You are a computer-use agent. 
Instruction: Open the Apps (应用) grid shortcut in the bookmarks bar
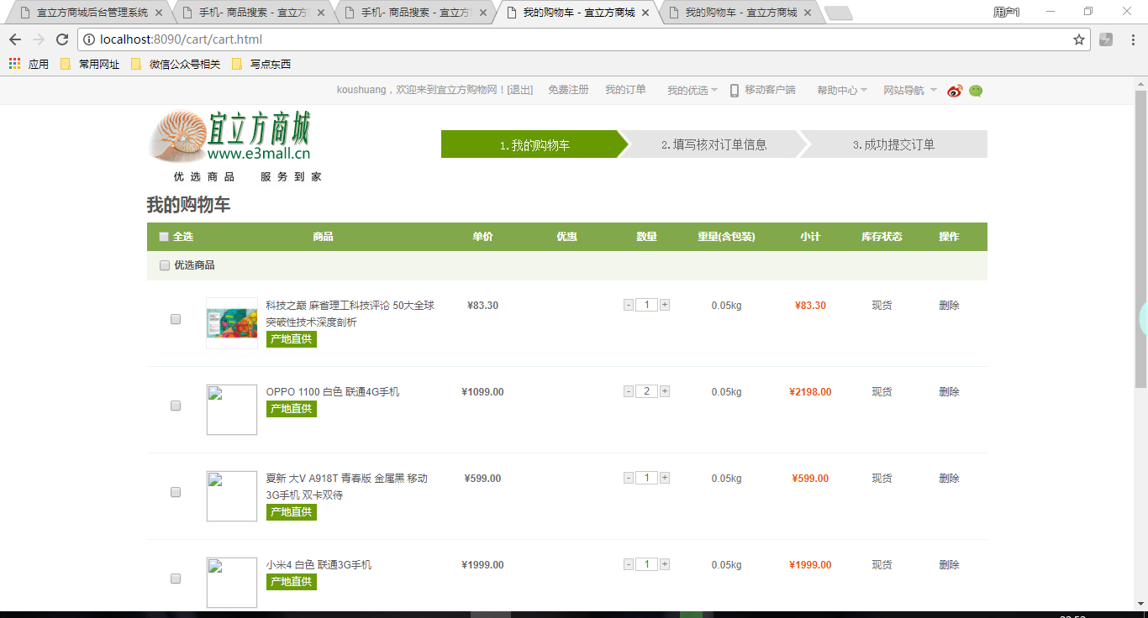point(29,64)
